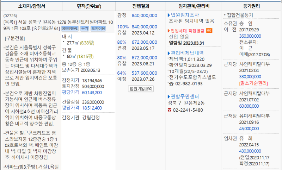
Task: Click the 10개월(22/5-23/2) line
Action: coord(189,71)
